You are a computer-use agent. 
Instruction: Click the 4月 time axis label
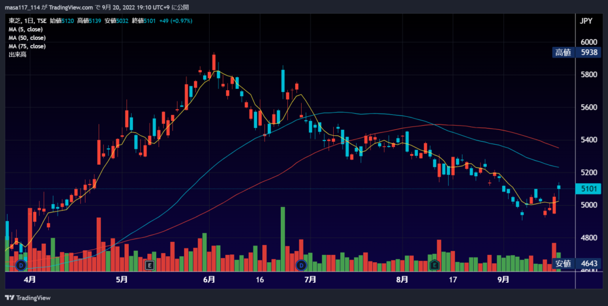30,279
